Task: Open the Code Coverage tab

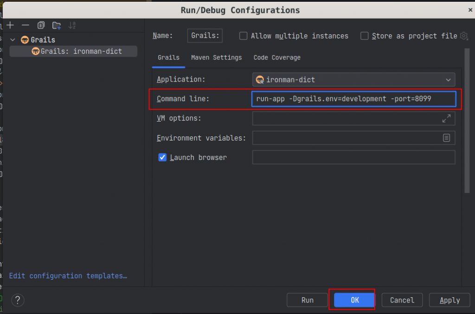Action: coord(277,58)
